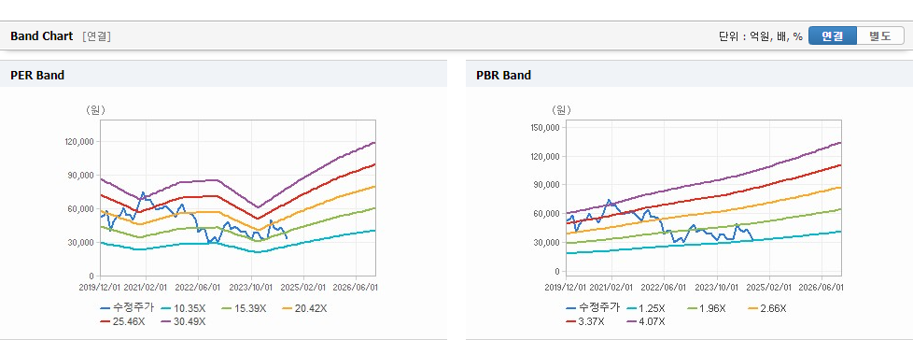Click the 1.25X legend entry
Viewport: 913px width, 340px height.
click(x=645, y=308)
